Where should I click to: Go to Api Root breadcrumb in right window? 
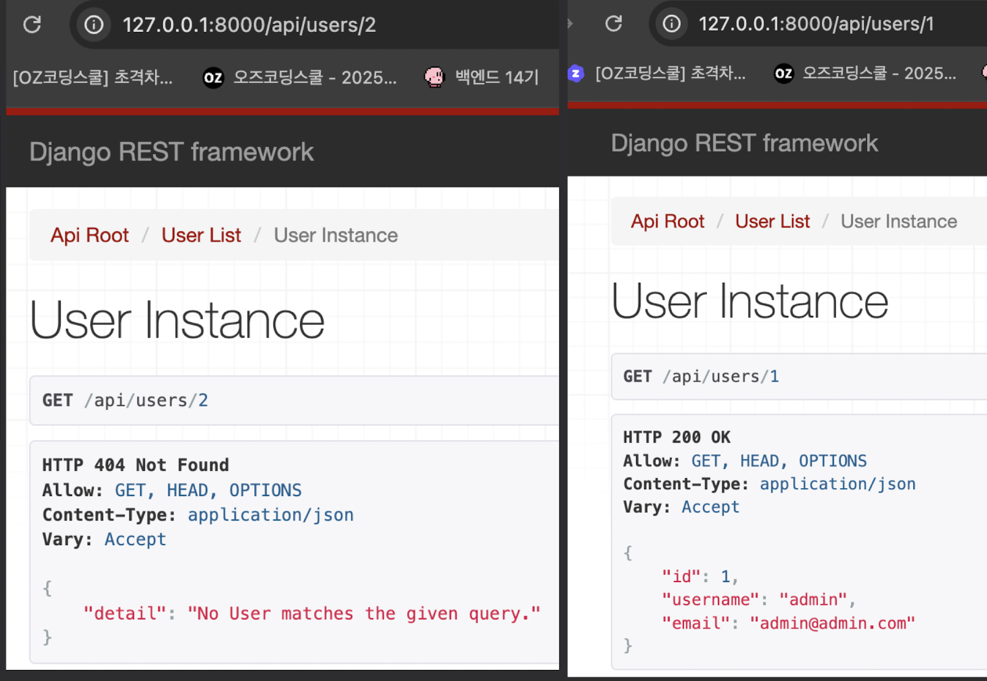click(667, 221)
